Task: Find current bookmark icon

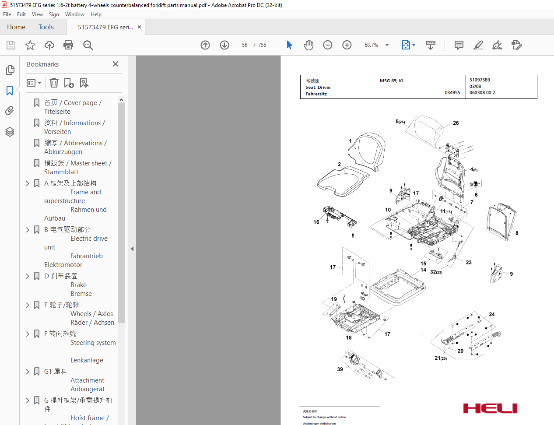Action: click(x=84, y=83)
